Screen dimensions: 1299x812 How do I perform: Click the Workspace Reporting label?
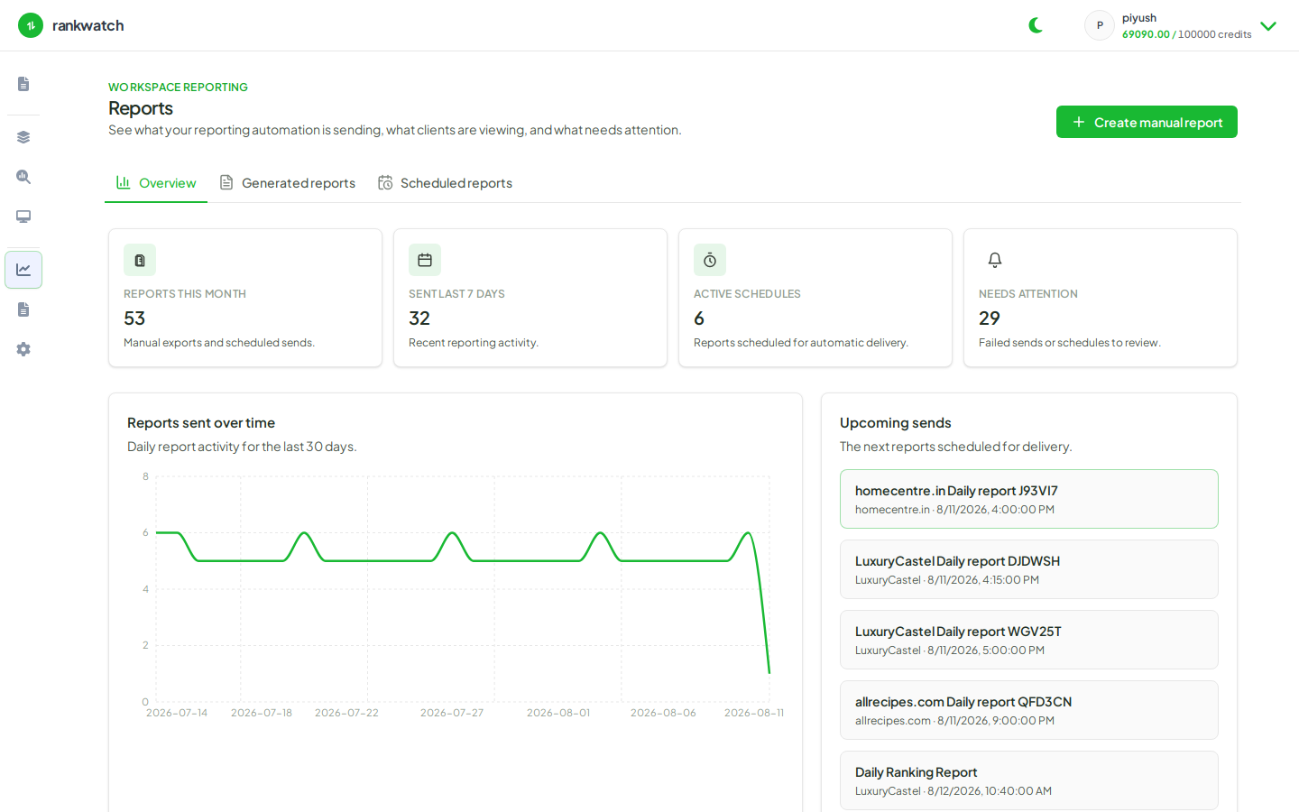pos(178,88)
